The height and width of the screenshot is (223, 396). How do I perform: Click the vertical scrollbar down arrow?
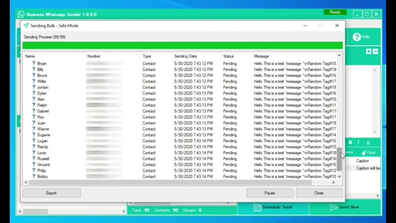[x=340, y=176]
